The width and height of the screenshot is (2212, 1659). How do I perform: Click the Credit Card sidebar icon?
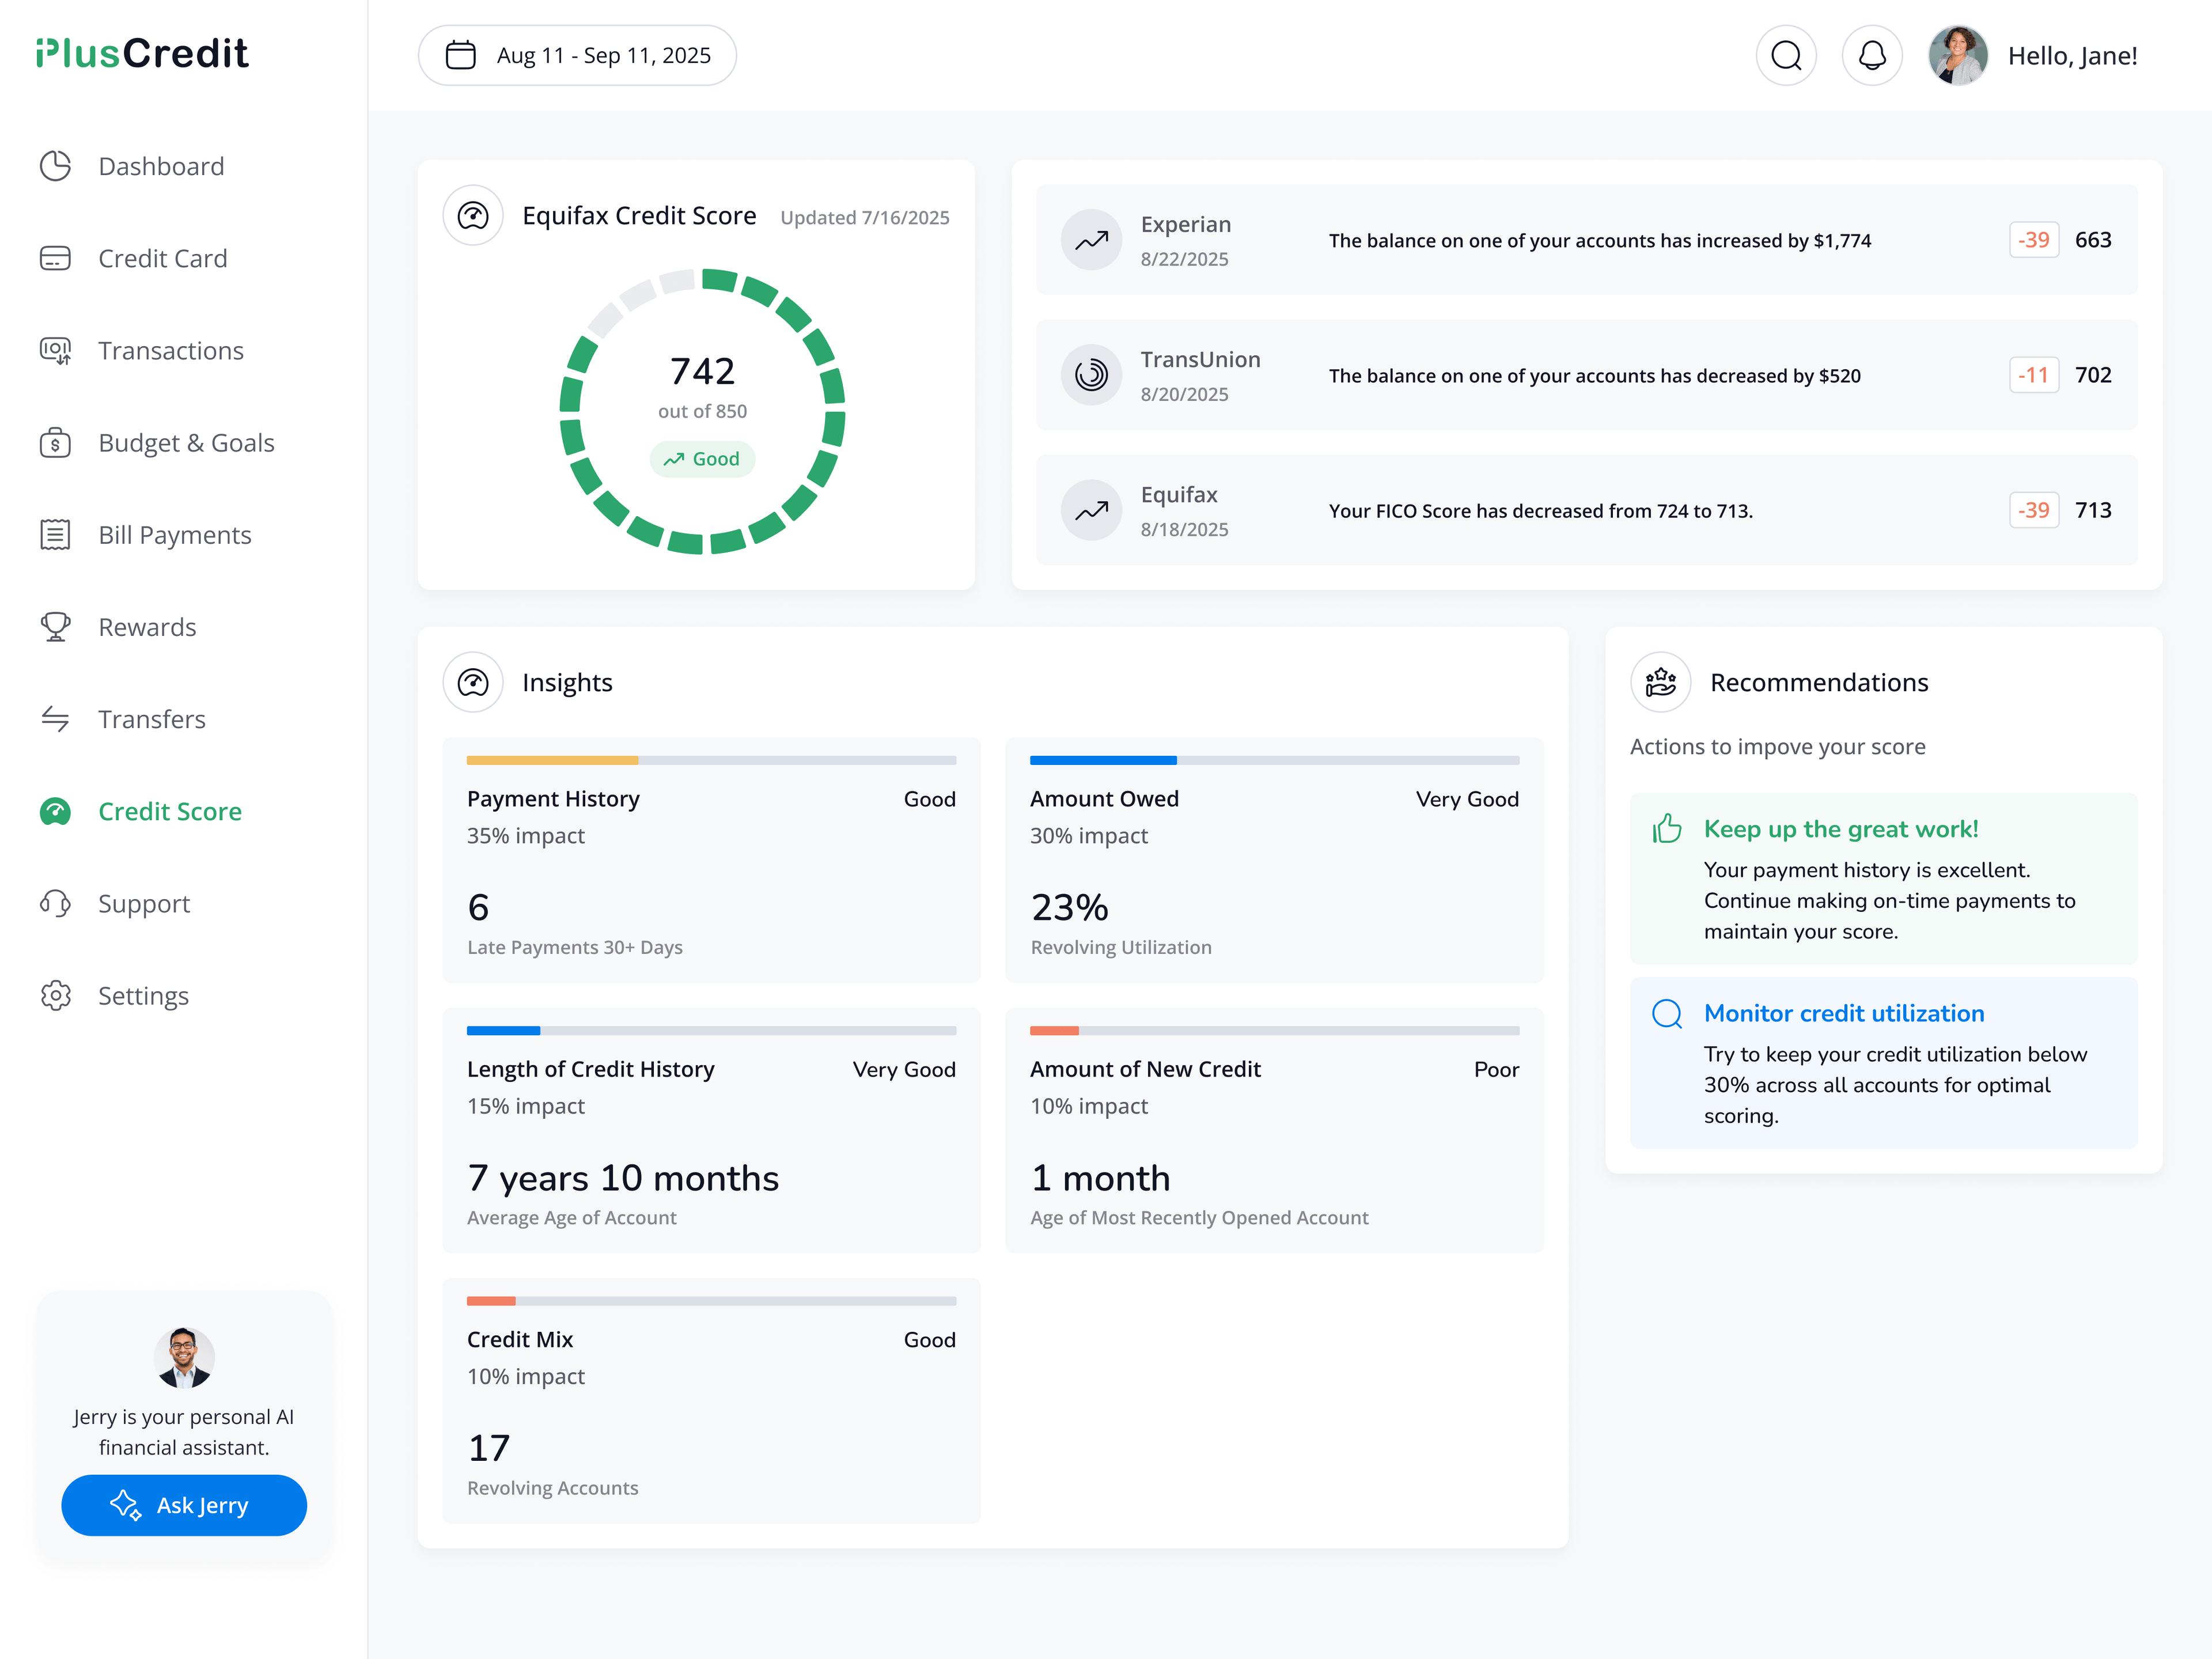click(x=55, y=258)
